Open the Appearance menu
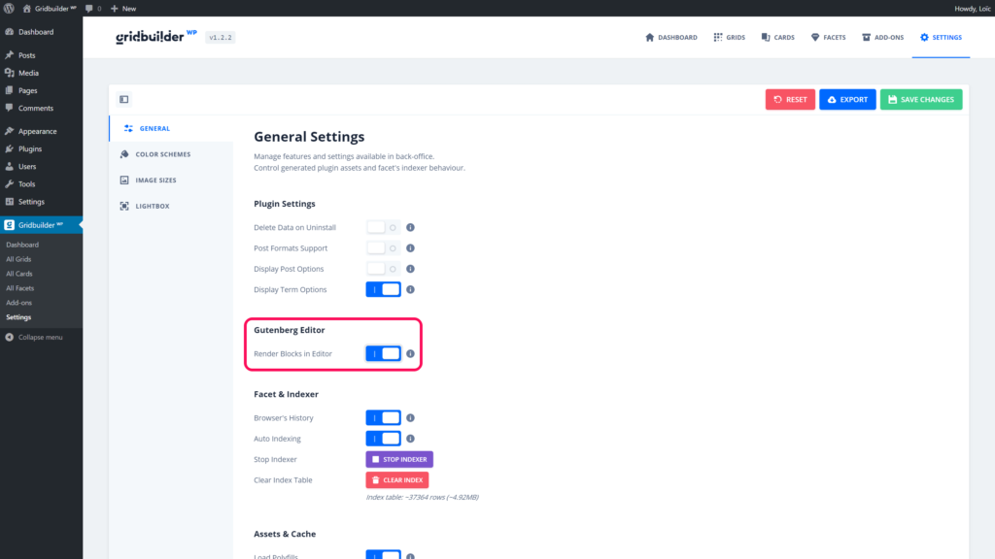This screenshot has height=559, width=995. [x=41, y=131]
